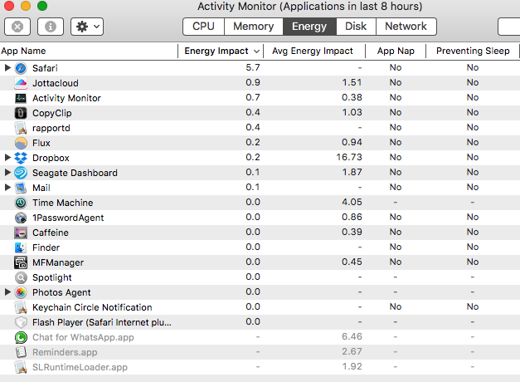Expand the Photos Agent disclosure triangle
The height and width of the screenshot is (382, 520).
tap(7, 292)
